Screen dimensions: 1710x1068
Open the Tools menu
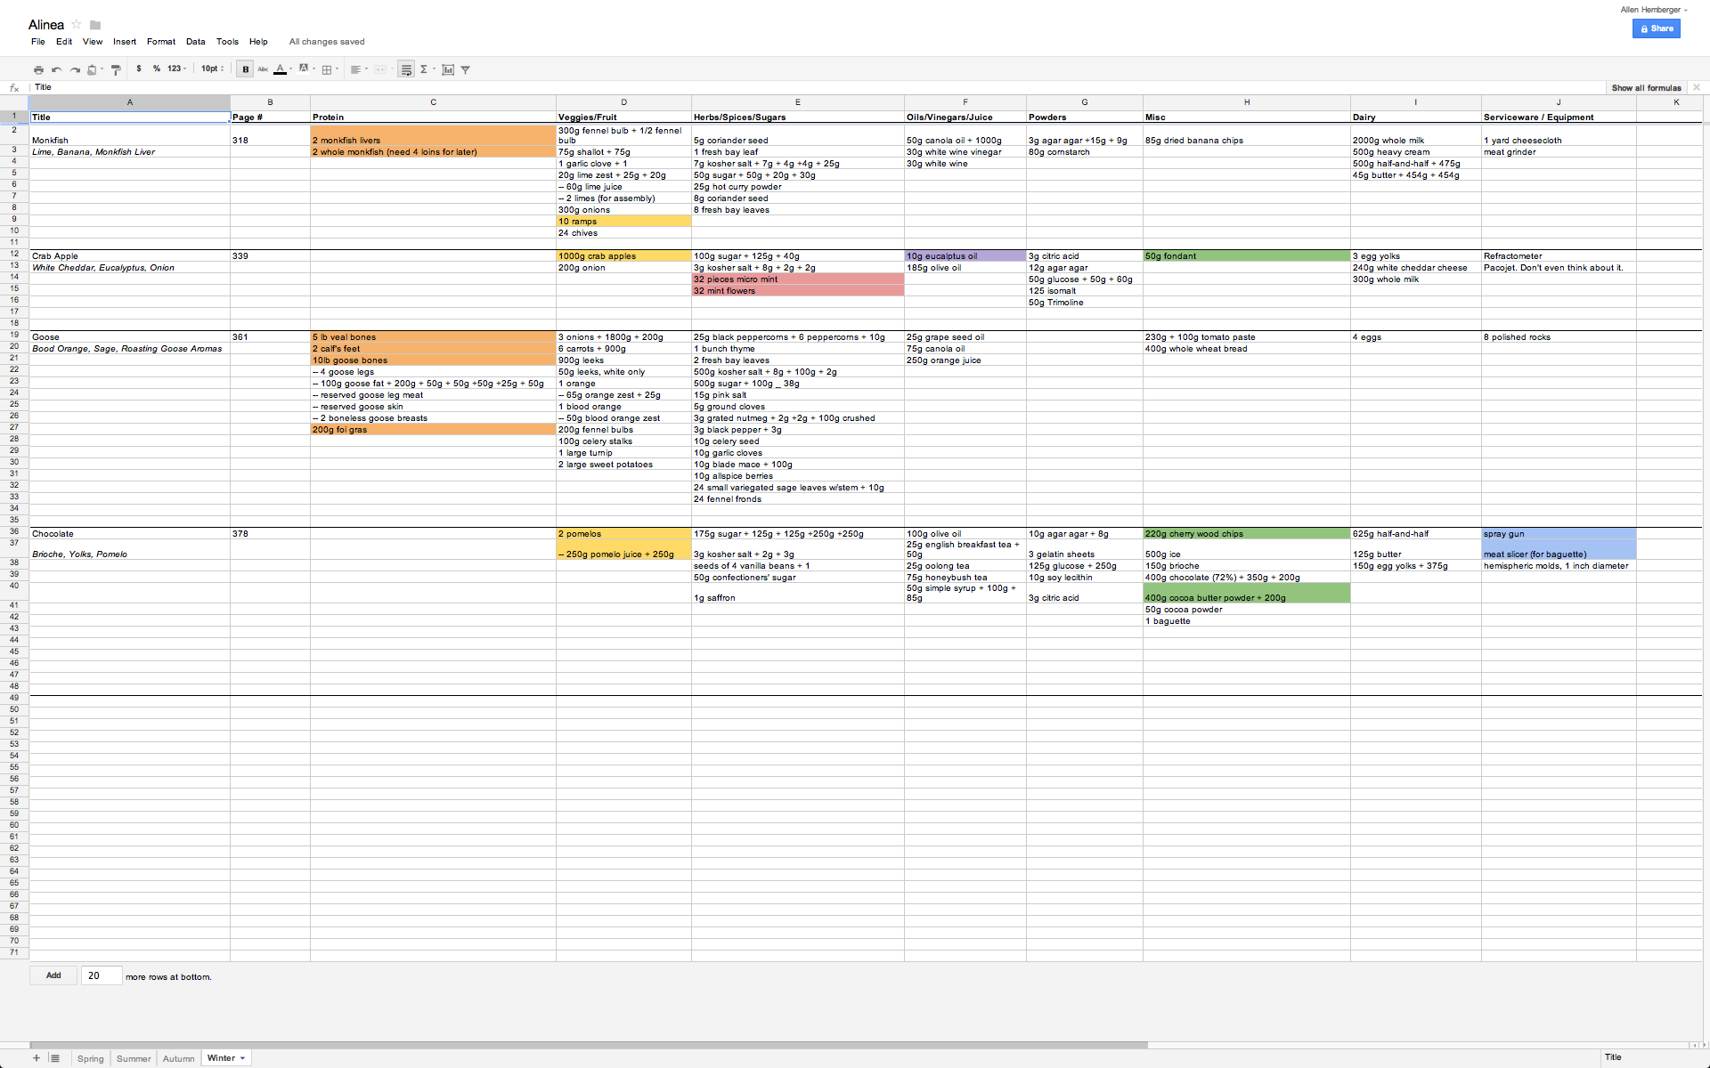coord(227,42)
